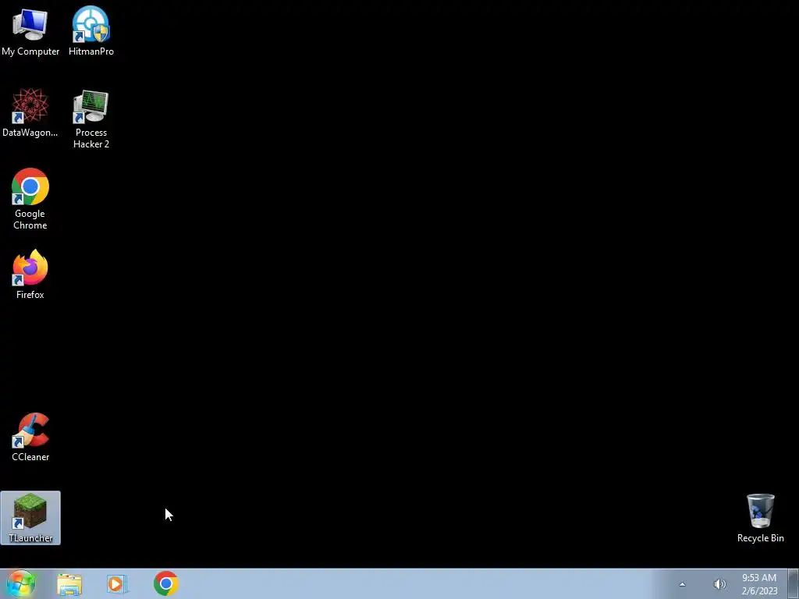Image resolution: width=799 pixels, height=599 pixels.
Task: Open the Windows Start menu orb
Action: pyautogui.click(x=21, y=583)
